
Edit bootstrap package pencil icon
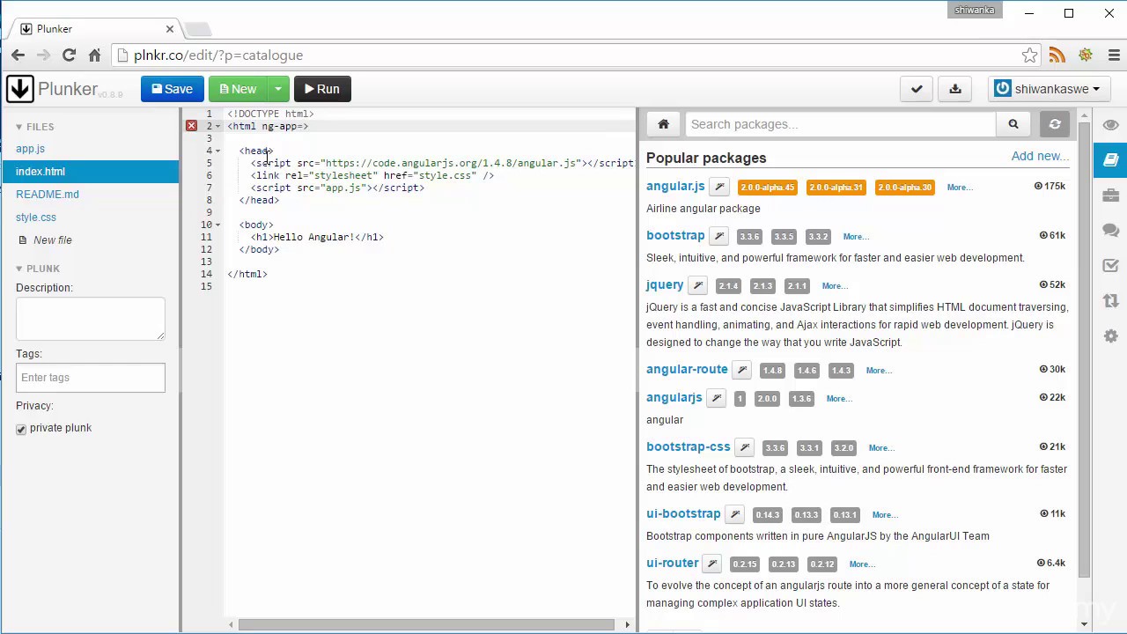pyautogui.click(x=719, y=236)
